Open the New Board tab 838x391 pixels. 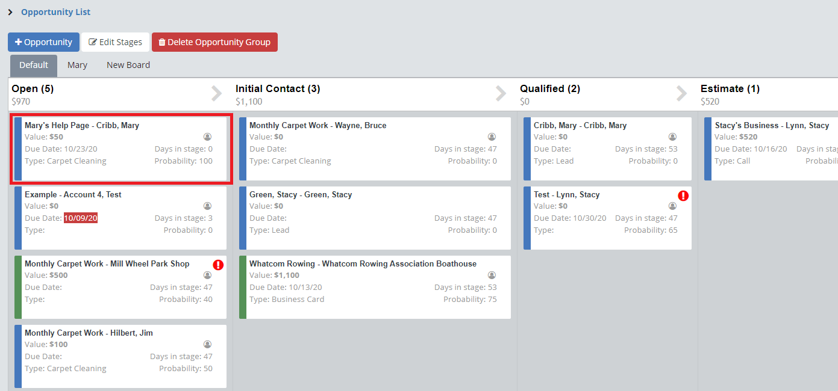pyautogui.click(x=128, y=65)
